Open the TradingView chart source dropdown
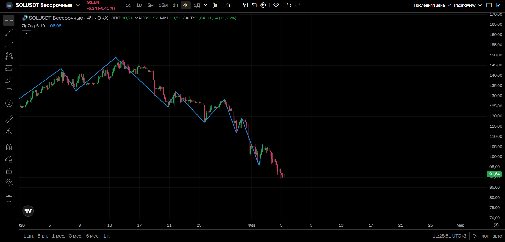 click(467, 5)
